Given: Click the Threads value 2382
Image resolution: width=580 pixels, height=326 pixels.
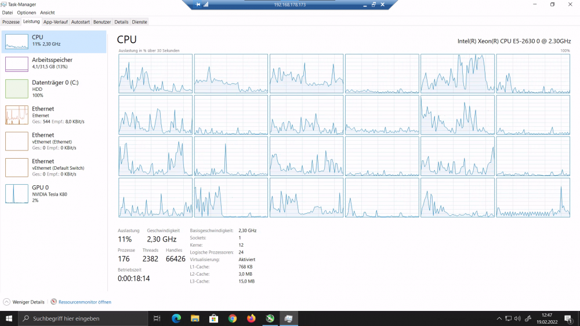Looking at the screenshot, I should (150, 259).
